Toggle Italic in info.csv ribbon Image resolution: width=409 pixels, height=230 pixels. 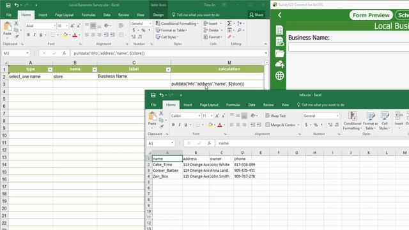[180, 125]
